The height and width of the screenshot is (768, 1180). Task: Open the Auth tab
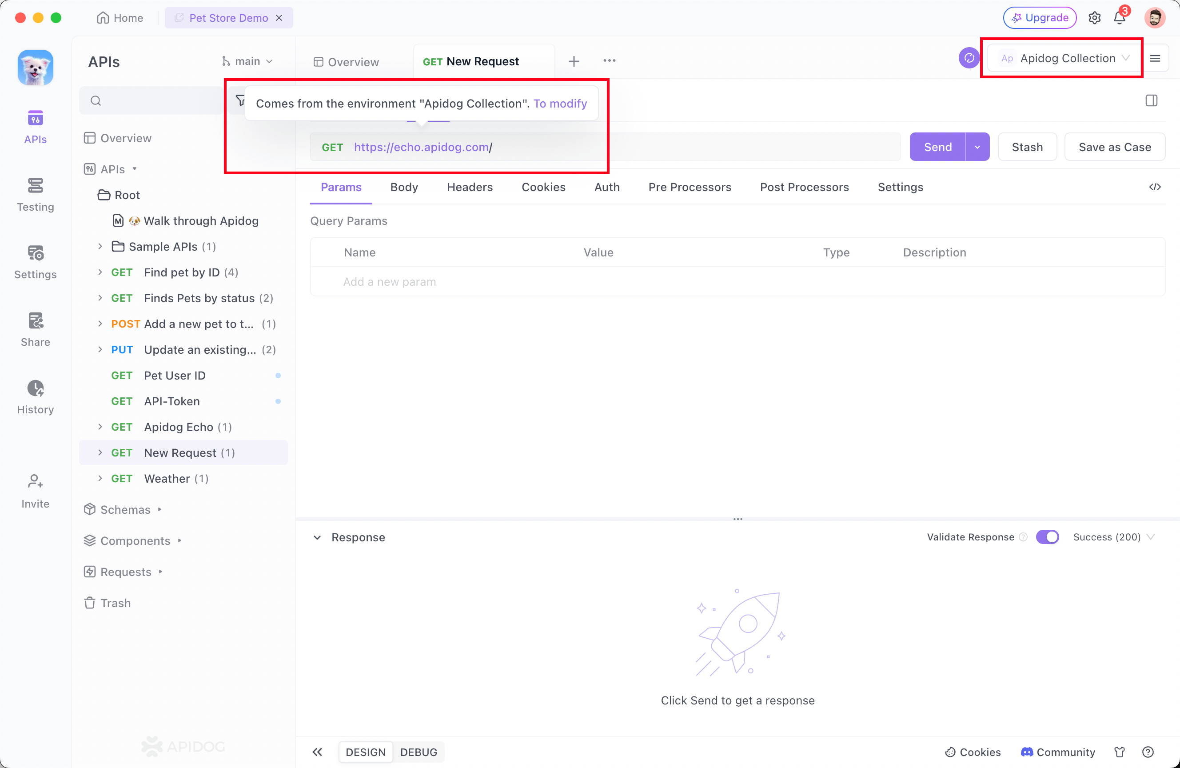pos(606,187)
